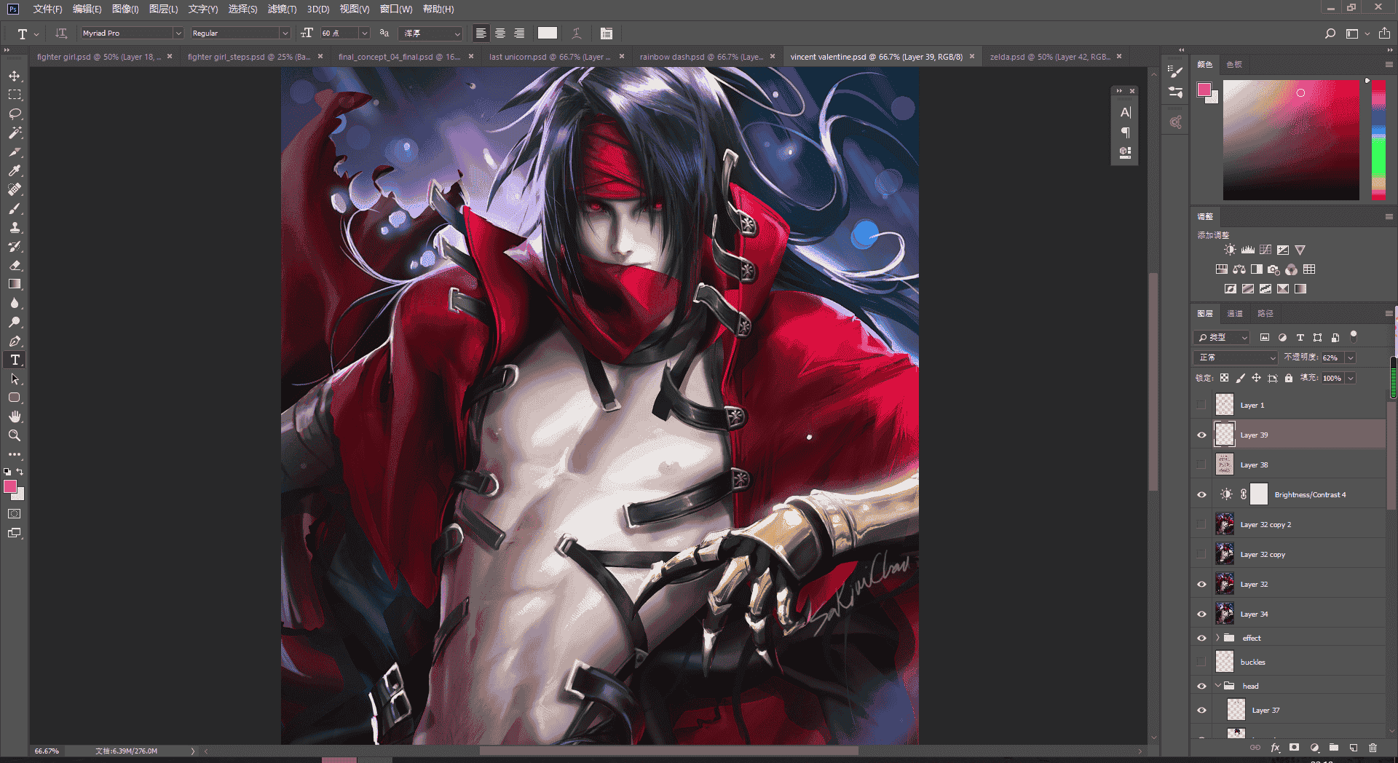Select the Zoom tool

click(x=15, y=435)
